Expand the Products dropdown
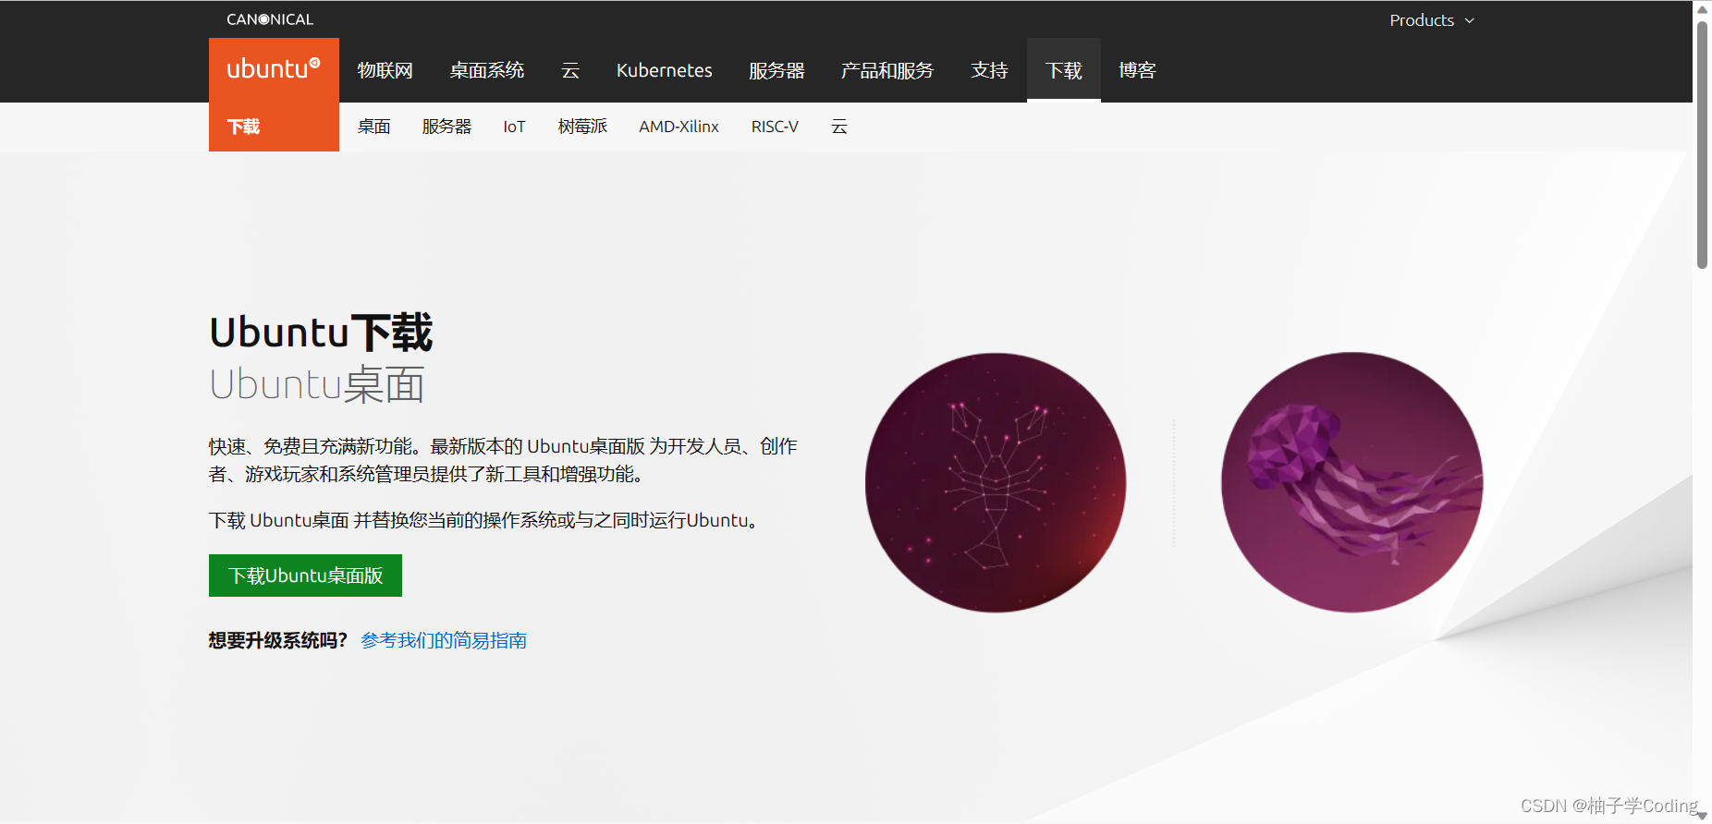This screenshot has height=824, width=1712. click(x=1431, y=20)
